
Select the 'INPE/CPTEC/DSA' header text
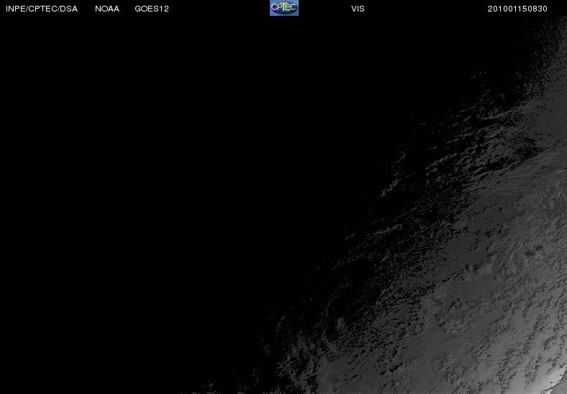pyautogui.click(x=42, y=9)
